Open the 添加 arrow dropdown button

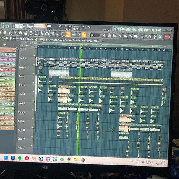[148, 36]
